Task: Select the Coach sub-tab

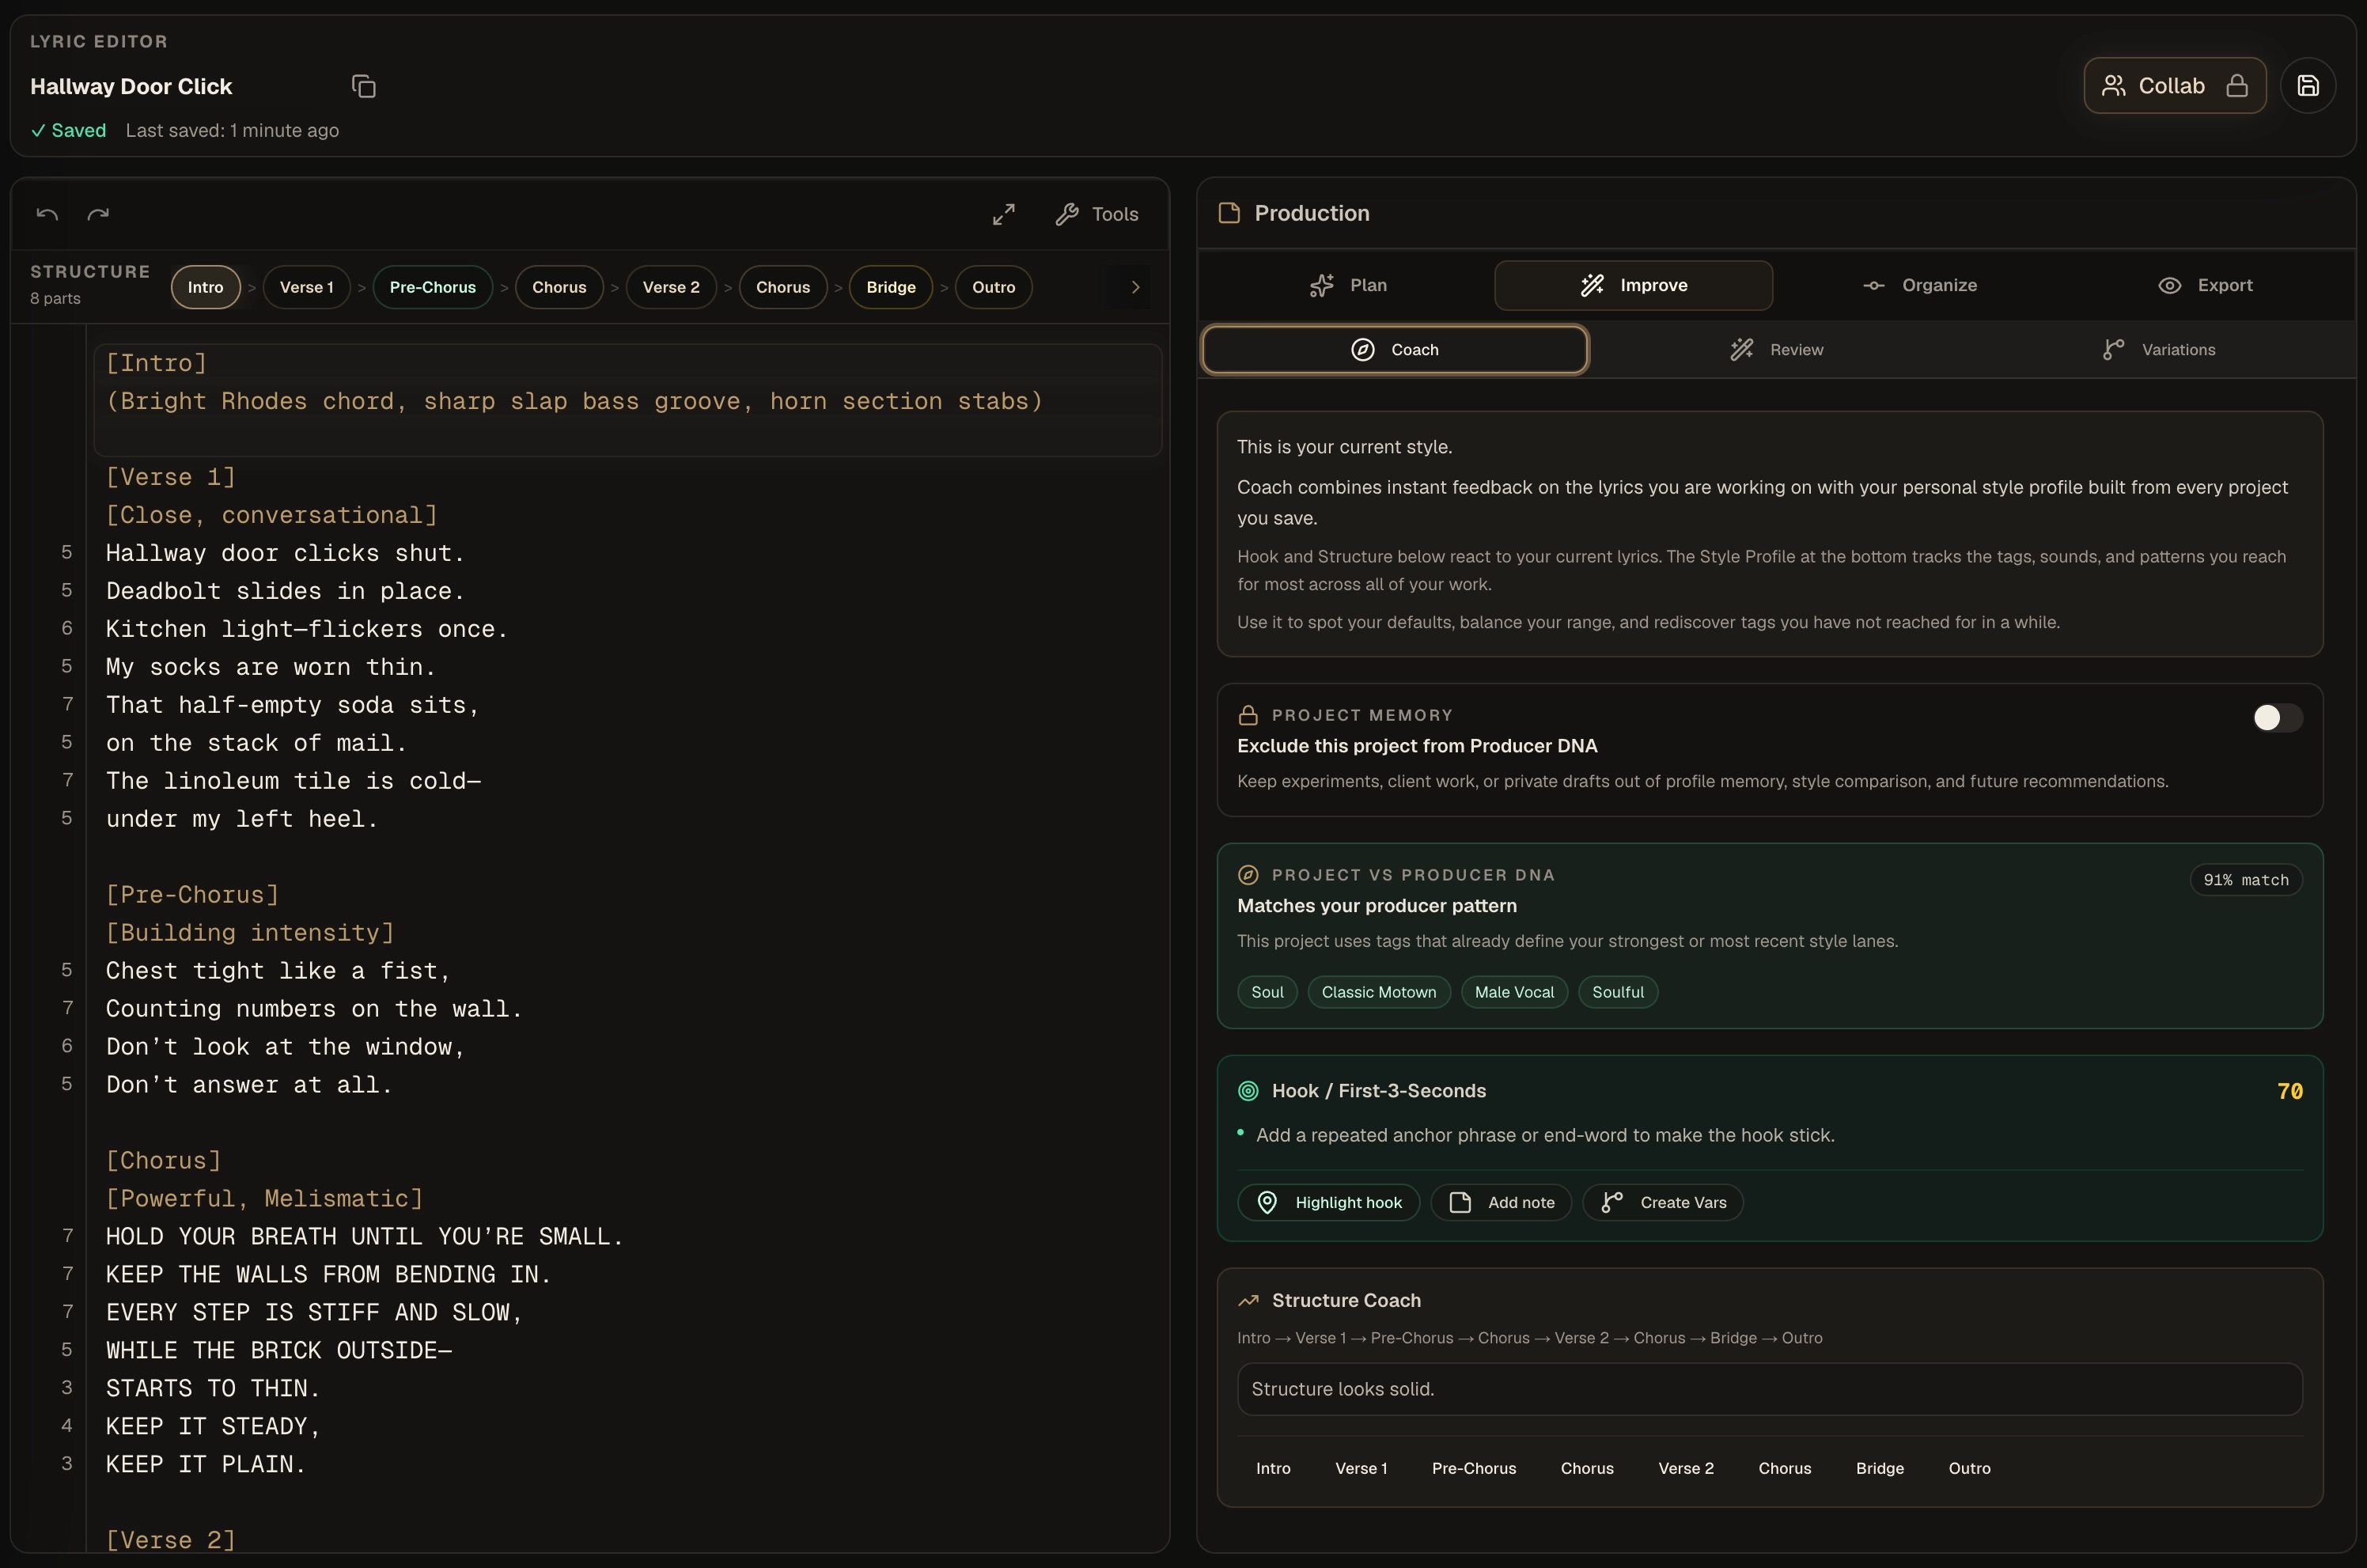Action: coord(1395,350)
